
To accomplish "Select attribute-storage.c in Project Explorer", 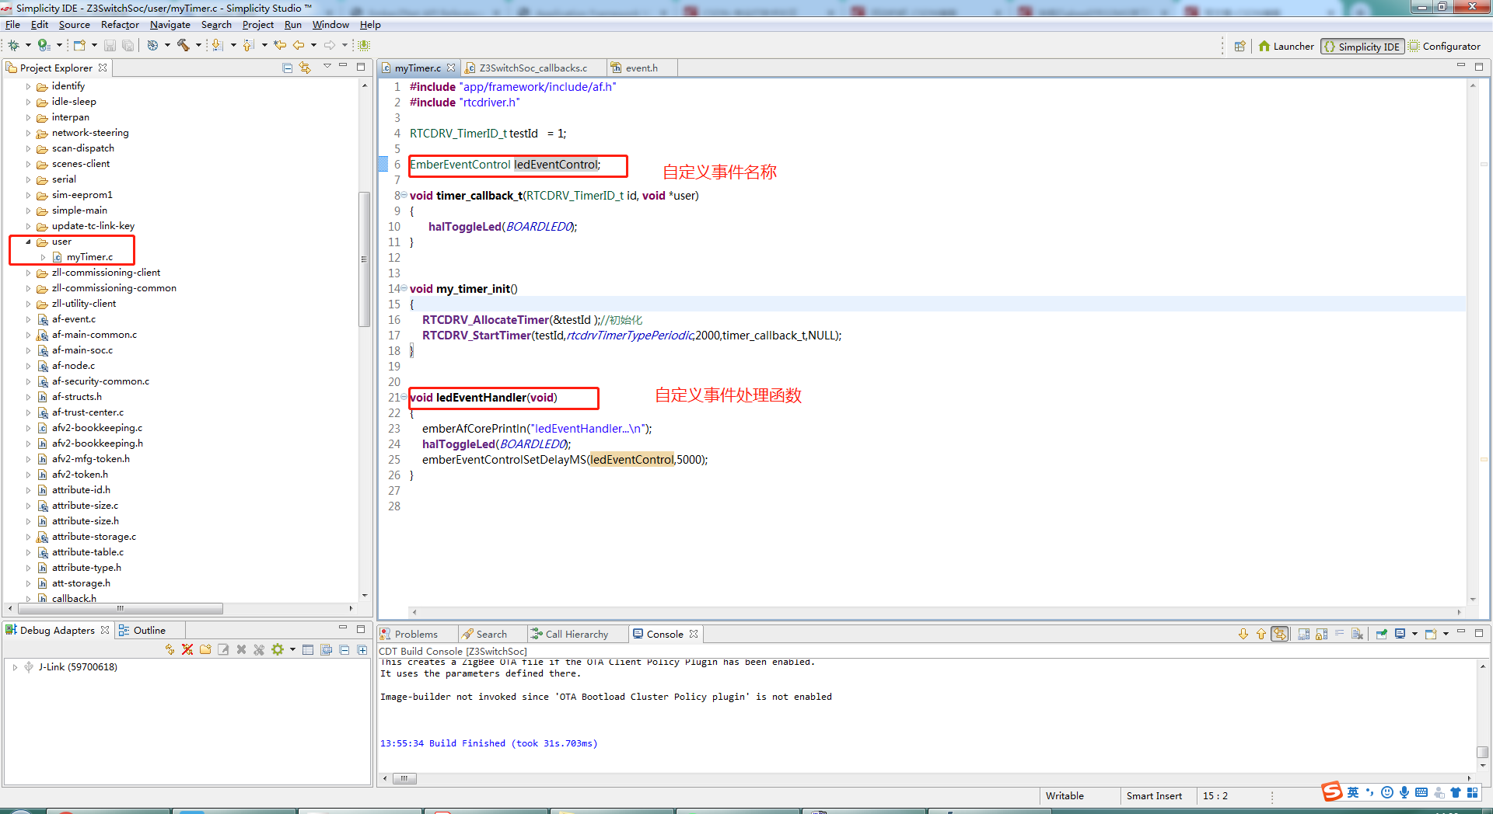I will pos(94,537).
